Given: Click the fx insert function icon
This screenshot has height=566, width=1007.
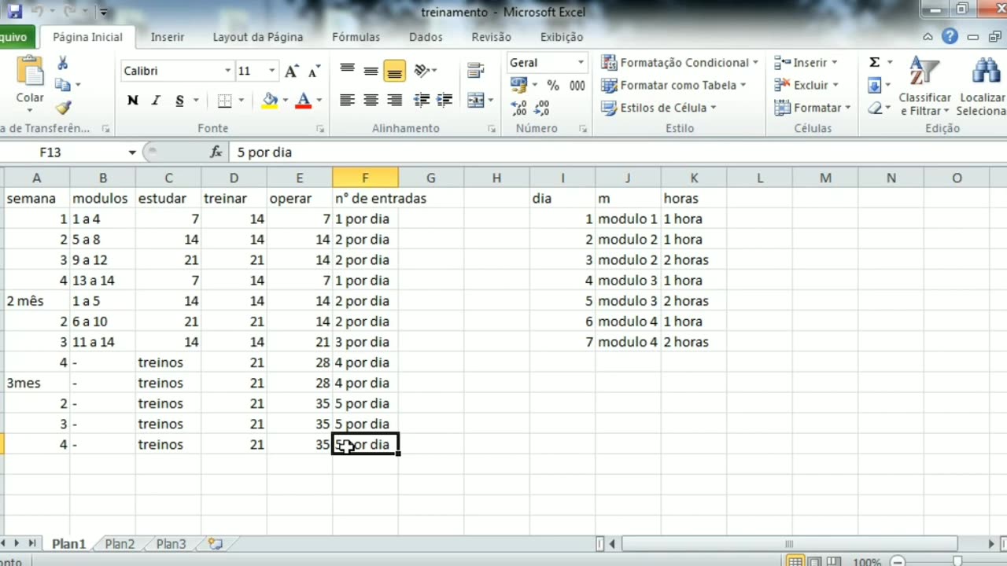Looking at the screenshot, I should 216,152.
